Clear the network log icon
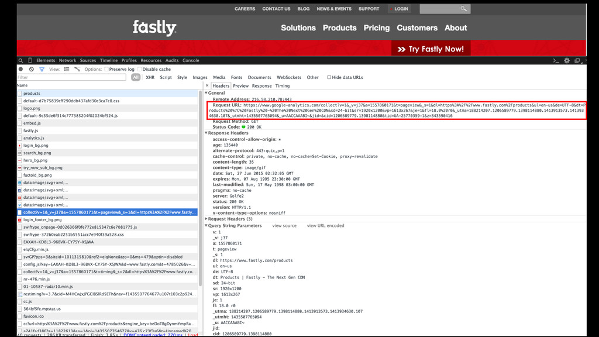The width and height of the screenshot is (599, 337). 32,69
